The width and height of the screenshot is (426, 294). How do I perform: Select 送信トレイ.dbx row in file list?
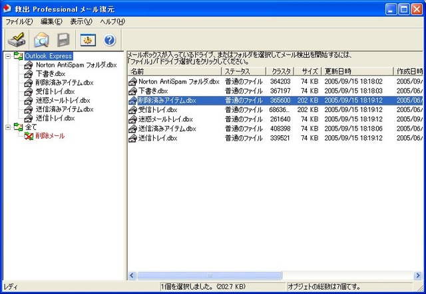click(x=275, y=138)
